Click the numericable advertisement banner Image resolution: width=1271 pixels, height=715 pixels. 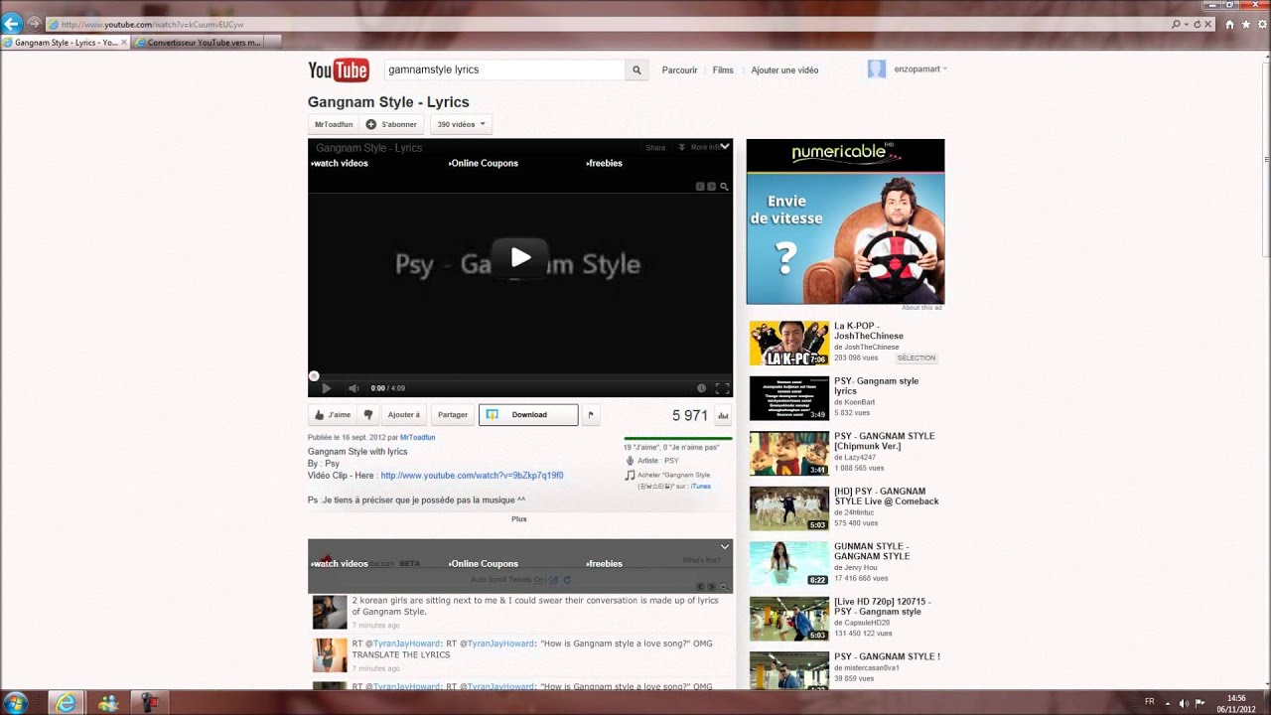pyautogui.click(x=845, y=221)
